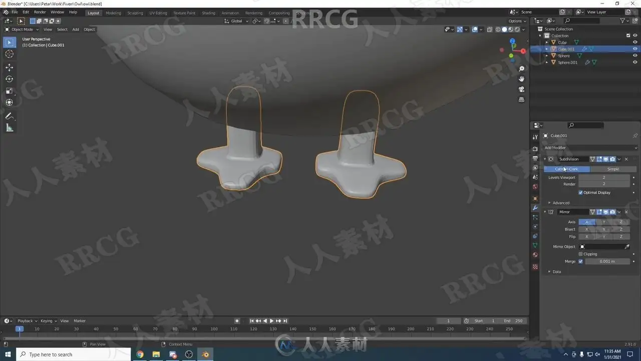Activate the 3D Cursor tool

tap(10, 54)
